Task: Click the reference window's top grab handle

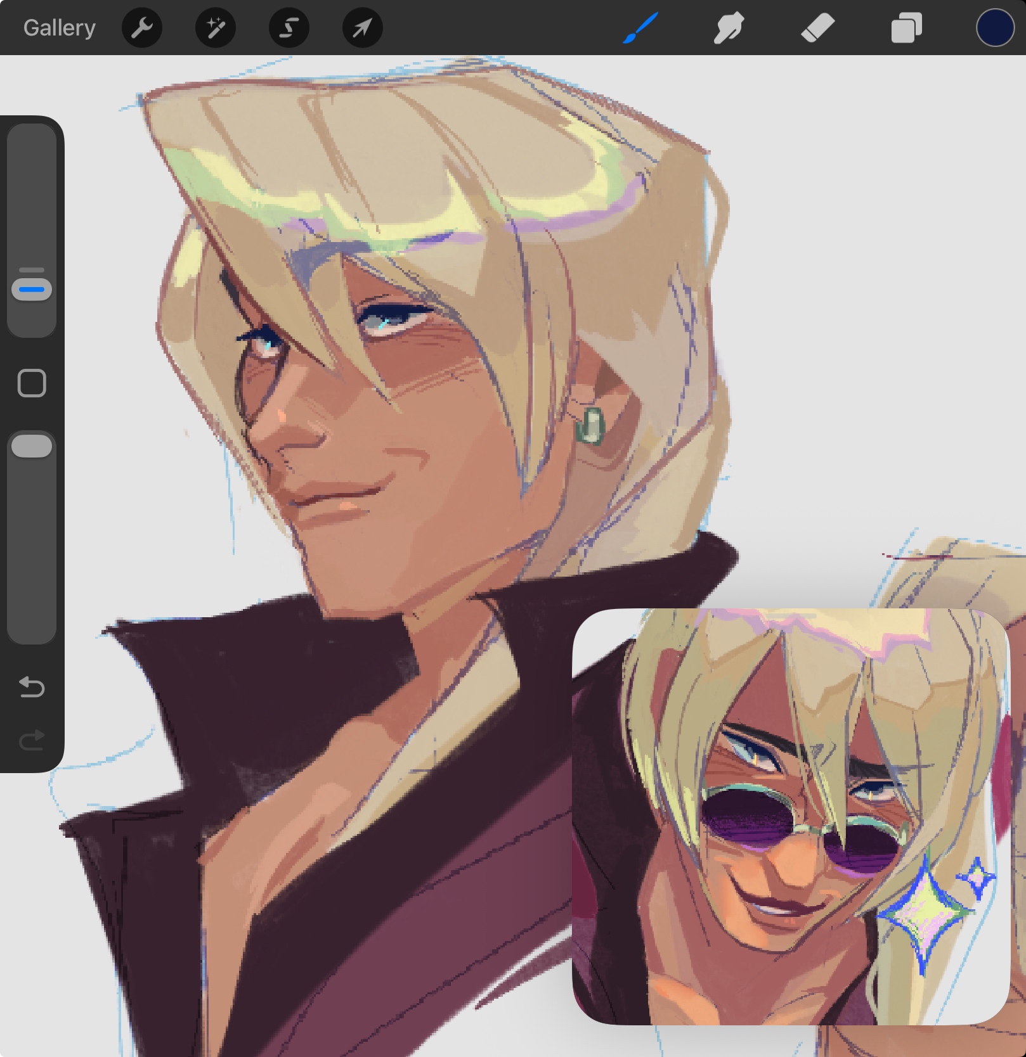Action: point(791,615)
